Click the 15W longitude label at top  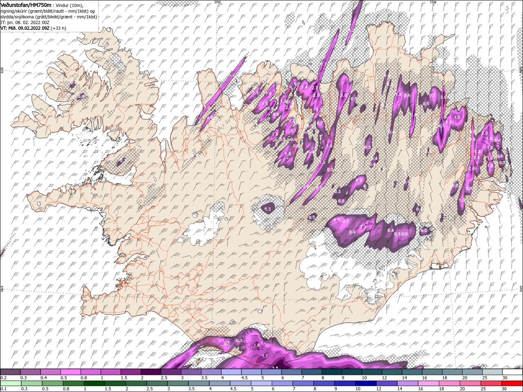(x=433, y=2)
